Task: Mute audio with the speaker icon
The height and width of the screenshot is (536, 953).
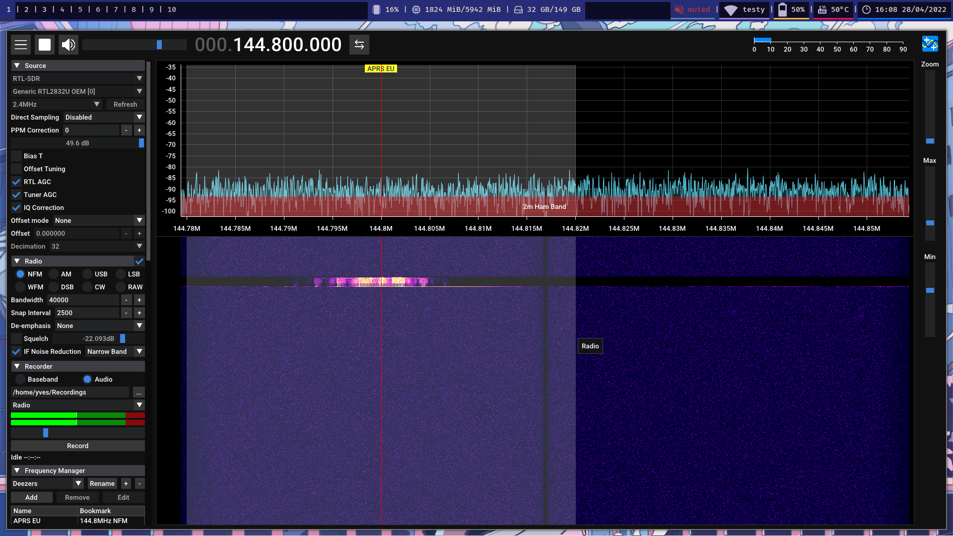Action: [68, 45]
